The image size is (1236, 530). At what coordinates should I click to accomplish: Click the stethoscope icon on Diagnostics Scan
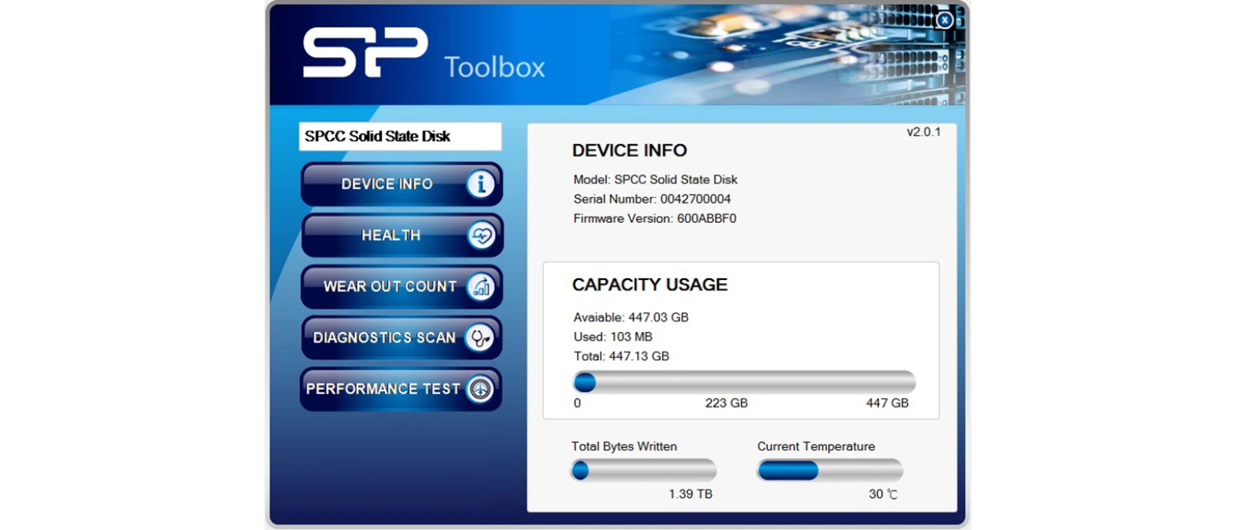pos(480,338)
